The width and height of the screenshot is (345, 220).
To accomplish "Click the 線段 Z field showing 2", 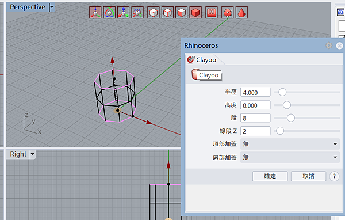I will (x=255, y=131).
